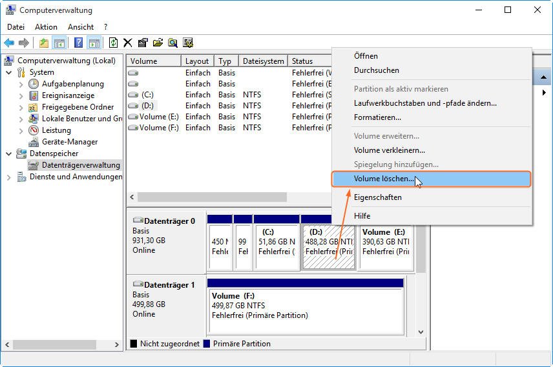Collapse the System tree node

[x=9, y=72]
